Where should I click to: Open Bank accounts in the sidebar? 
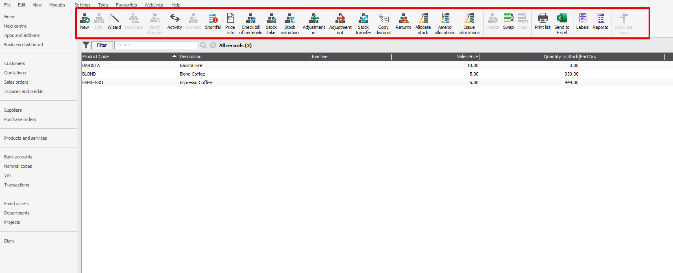tap(18, 157)
